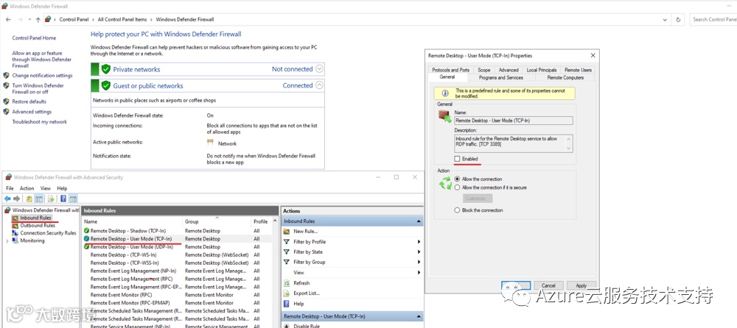Click the Up One Level toolbar icon
Screen dimensions: 737x328
(29, 199)
